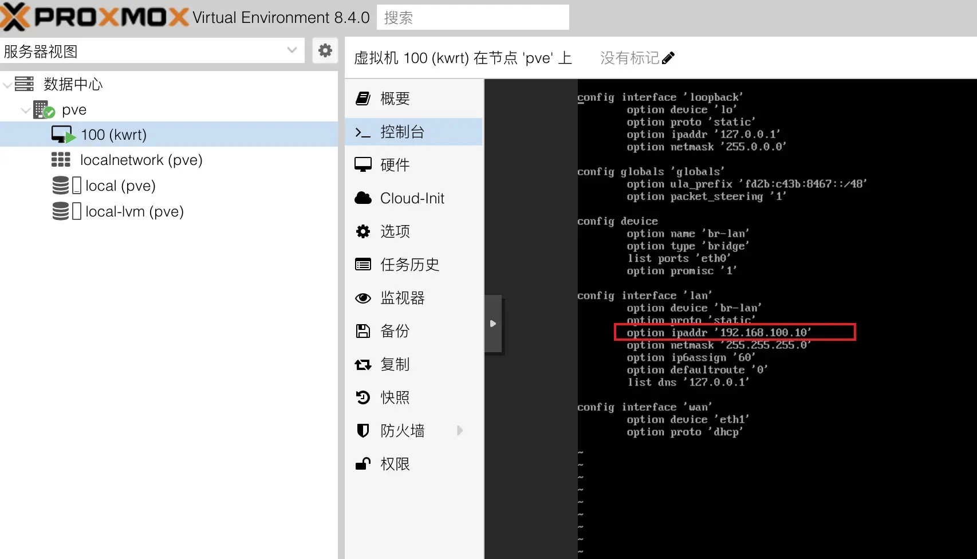The image size is (977, 559).
Task: Click the Virtual Environment 8.4.0 version text
Action: [281, 17]
